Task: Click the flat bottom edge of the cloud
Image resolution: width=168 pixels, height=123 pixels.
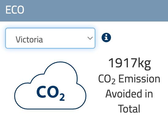Action: pos(50,109)
